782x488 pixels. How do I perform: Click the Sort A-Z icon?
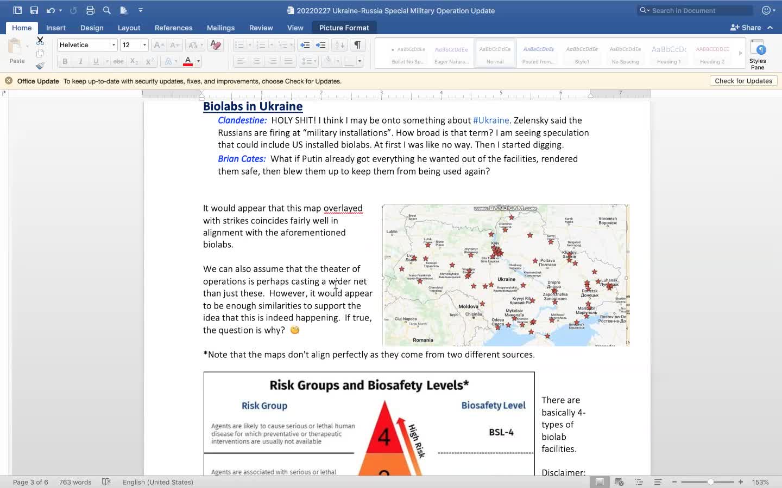click(x=339, y=45)
